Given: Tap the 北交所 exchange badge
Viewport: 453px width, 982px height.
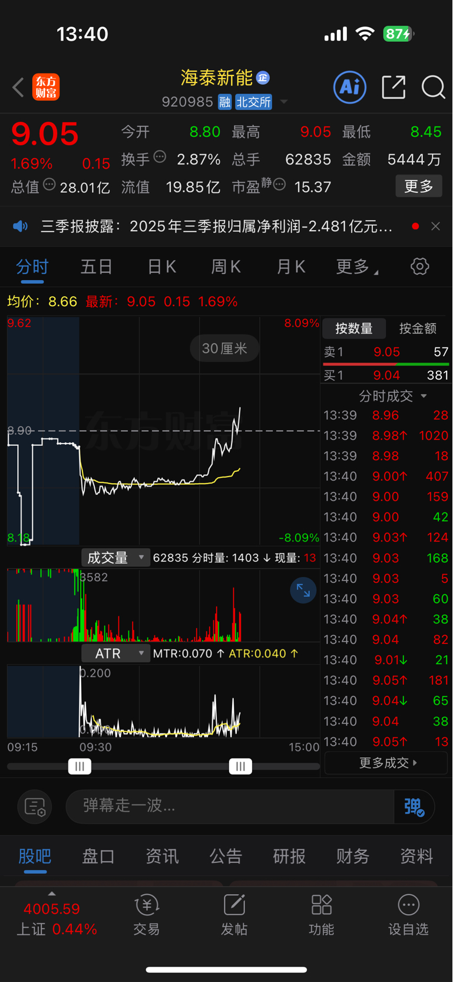Looking at the screenshot, I should point(253,102).
